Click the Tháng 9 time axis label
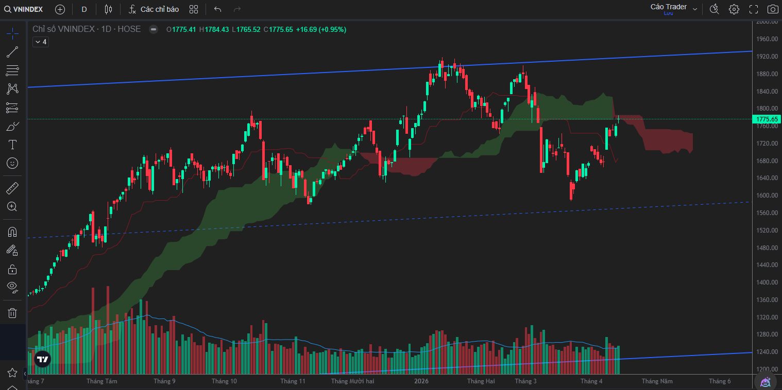This screenshot has height=390, width=782. tap(164, 381)
